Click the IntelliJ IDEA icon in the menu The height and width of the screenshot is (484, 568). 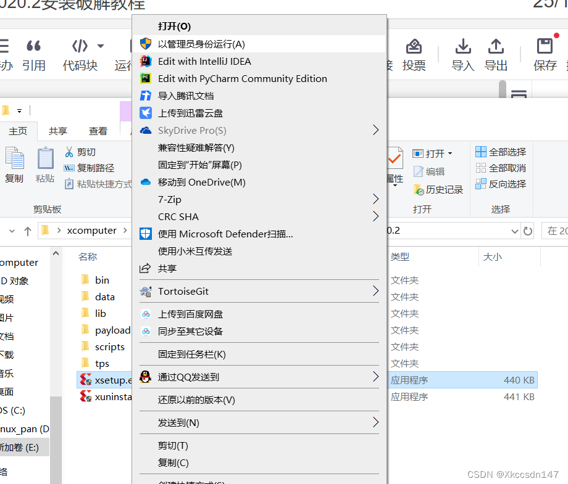[x=146, y=61]
